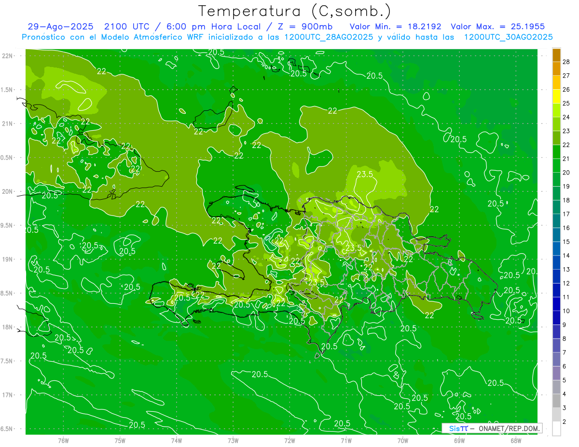Click the '1200UTC_30AGO2025' valid-until time text
The height and width of the screenshot is (447, 579).
tap(508, 37)
